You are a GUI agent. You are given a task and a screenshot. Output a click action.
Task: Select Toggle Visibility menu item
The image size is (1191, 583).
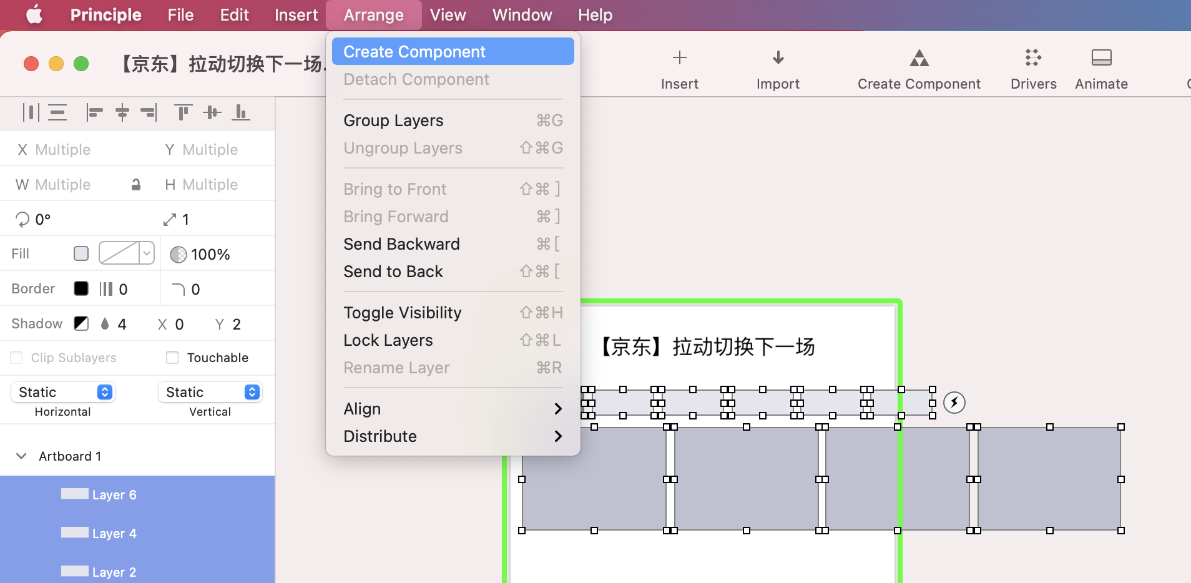(x=453, y=313)
